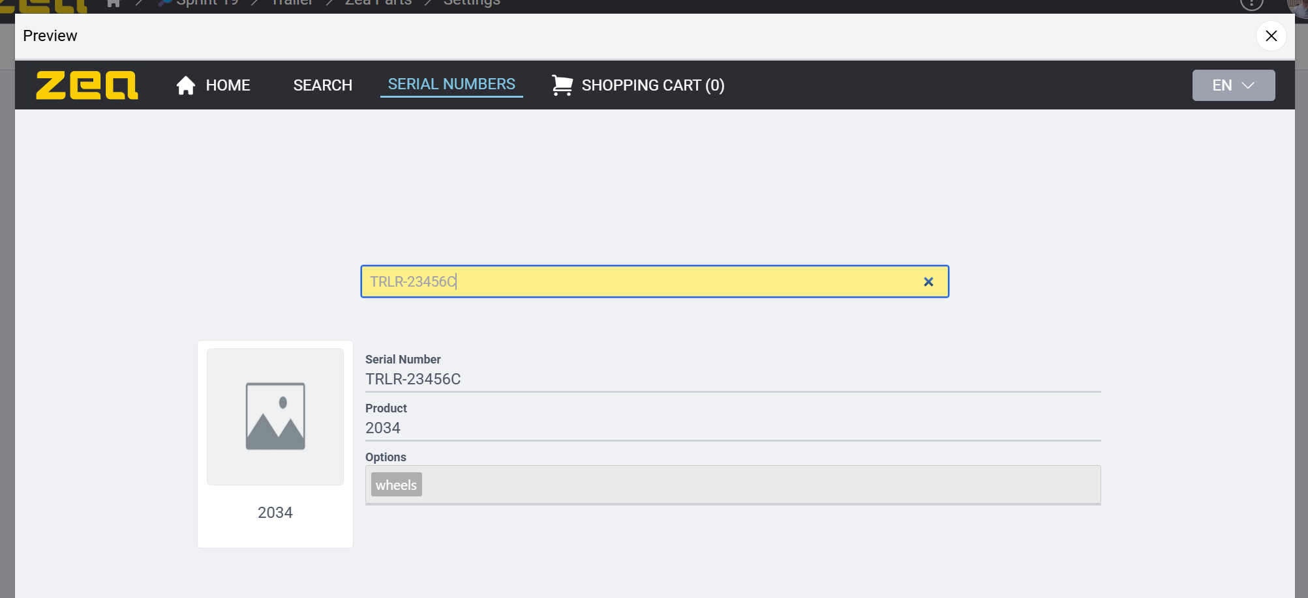This screenshot has width=1308, height=598.
Task: Click the shopping cart icon
Action: [562, 85]
